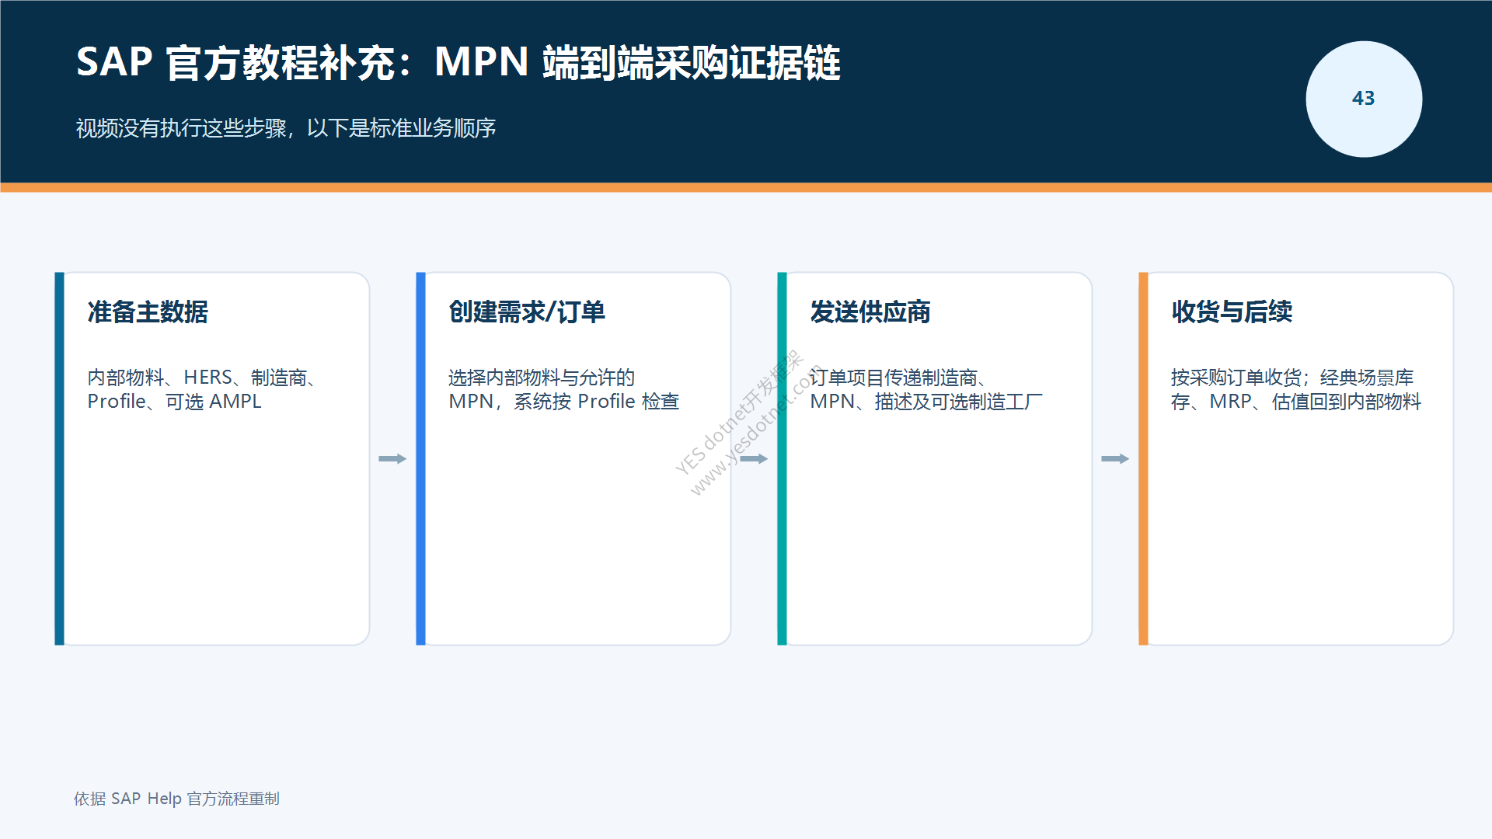Select the card heading '准备主数据'

(148, 312)
